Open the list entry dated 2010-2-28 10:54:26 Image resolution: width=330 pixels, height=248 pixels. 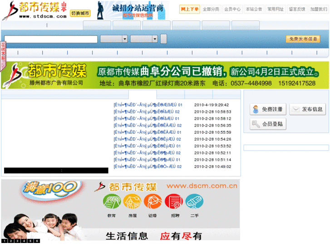click(x=148, y=139)
